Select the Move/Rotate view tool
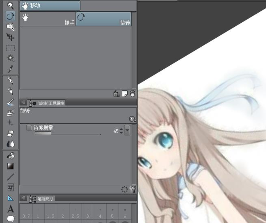 point(10,16)
